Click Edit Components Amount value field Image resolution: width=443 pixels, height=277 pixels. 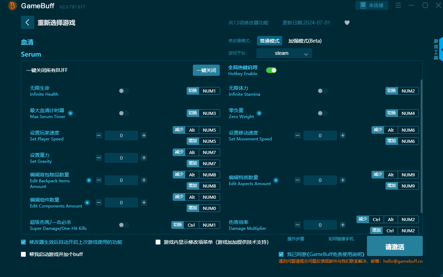[121, 203]
